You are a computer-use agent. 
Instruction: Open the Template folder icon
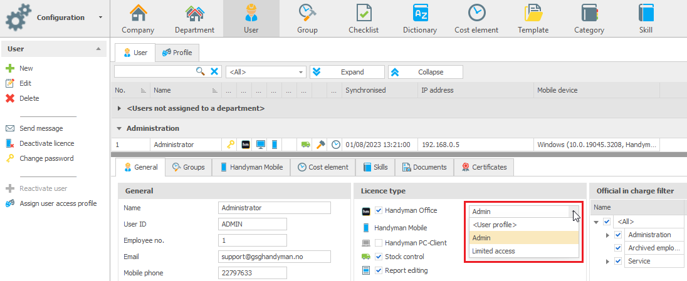point(533,13)
